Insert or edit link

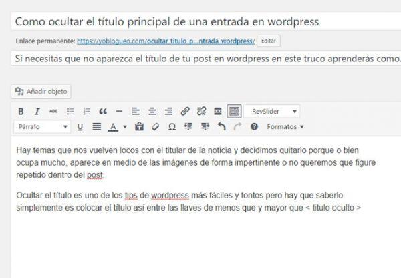click(x=185, y=111)
